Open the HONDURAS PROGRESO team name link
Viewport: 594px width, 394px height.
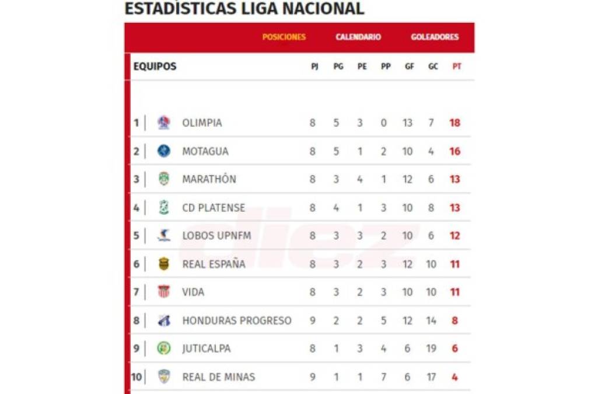[237, 320]
